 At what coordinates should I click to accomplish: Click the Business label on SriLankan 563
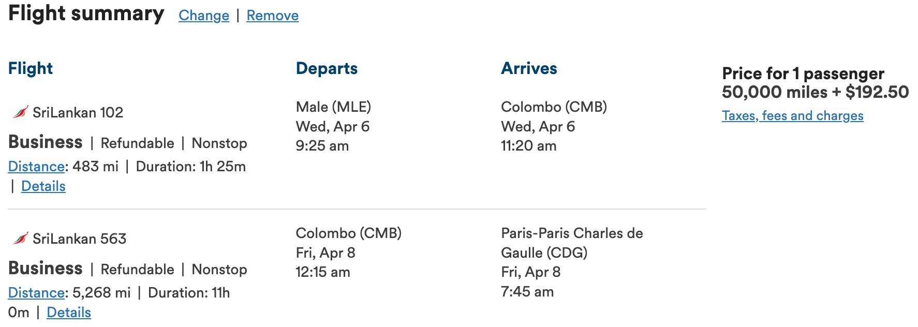pyautogui.click(x=45, y=269)
